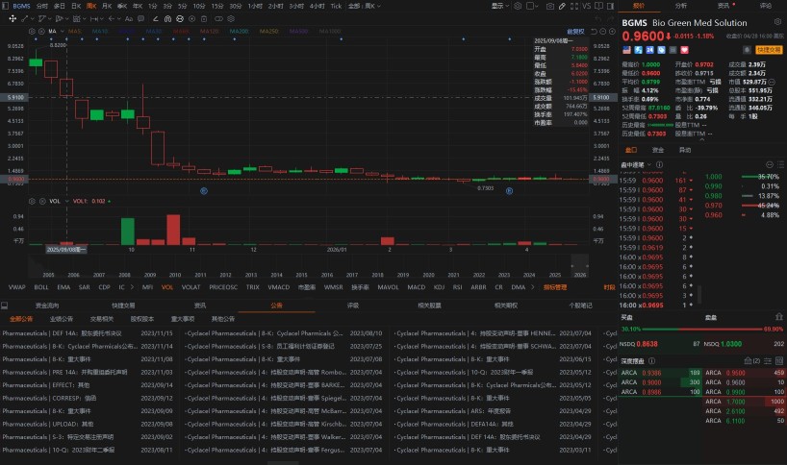
Task: Click the US flag market icon
Action: tap(626, 50)
